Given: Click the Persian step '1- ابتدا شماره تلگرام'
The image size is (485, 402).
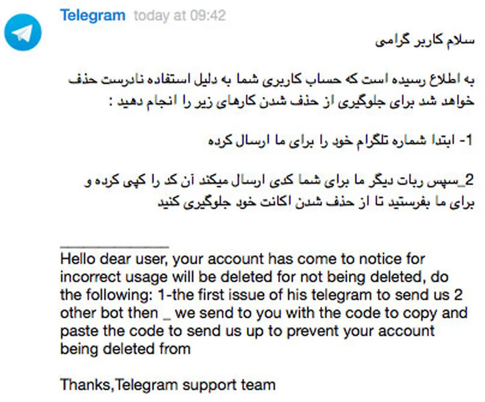Looking at the screenshot, I should coord(339,141).
